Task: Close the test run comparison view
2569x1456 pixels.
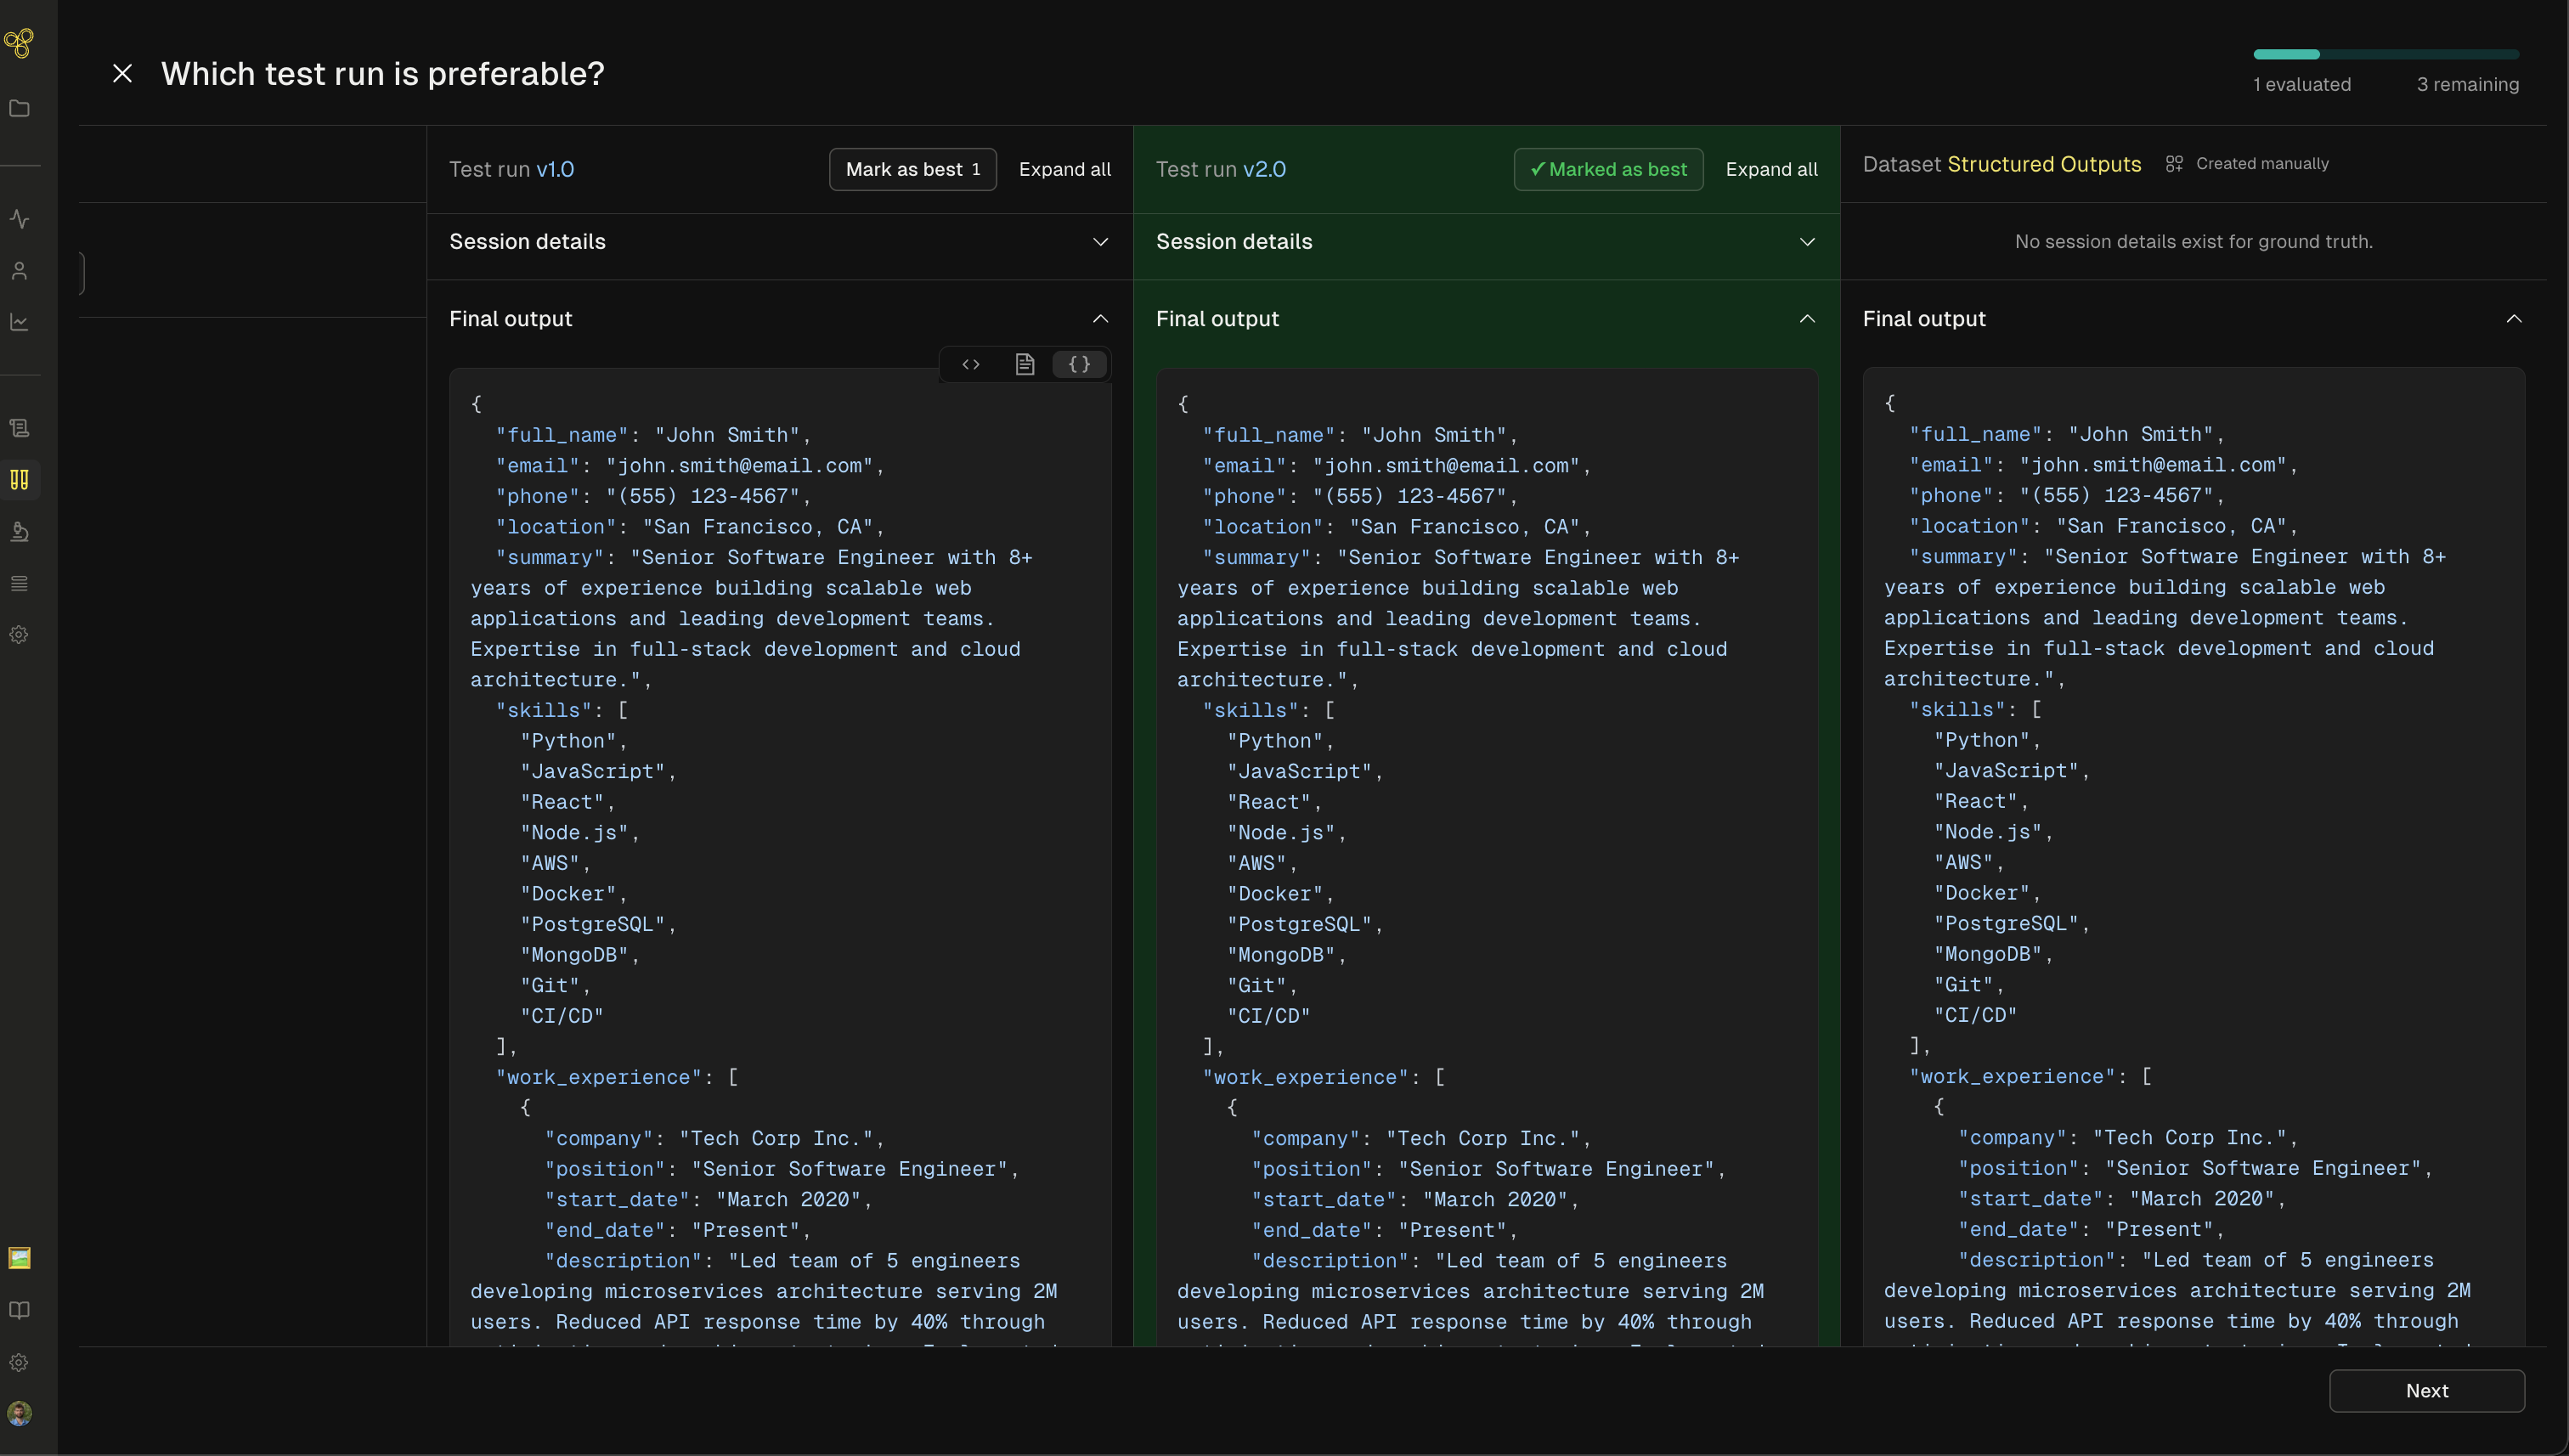Action: pyautogui.click(x=122, y=73)
